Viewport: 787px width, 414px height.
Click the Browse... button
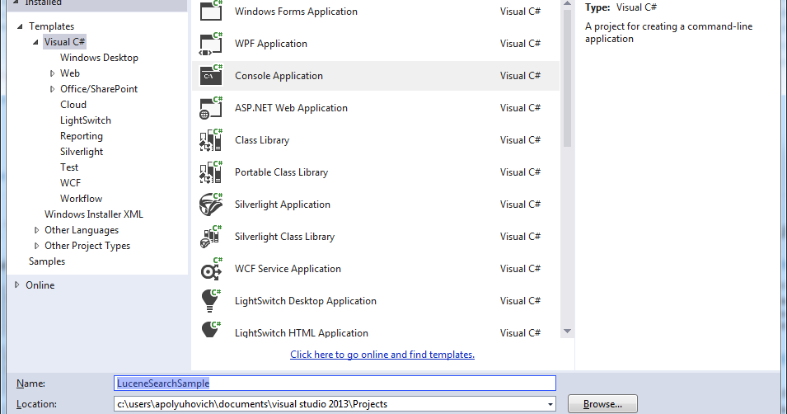602,404
